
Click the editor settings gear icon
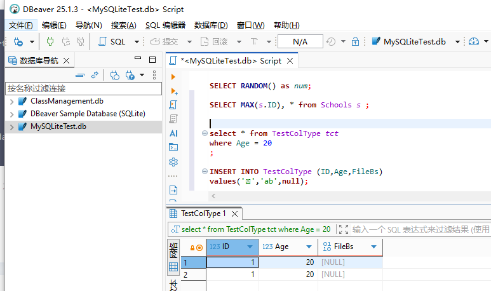(173, 162)
